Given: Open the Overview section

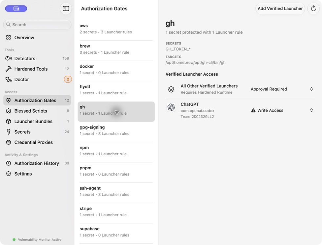Looking at the screenshot, I should click(x=37, y=37).
